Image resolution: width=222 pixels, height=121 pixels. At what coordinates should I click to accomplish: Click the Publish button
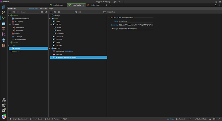coord(55,119)
